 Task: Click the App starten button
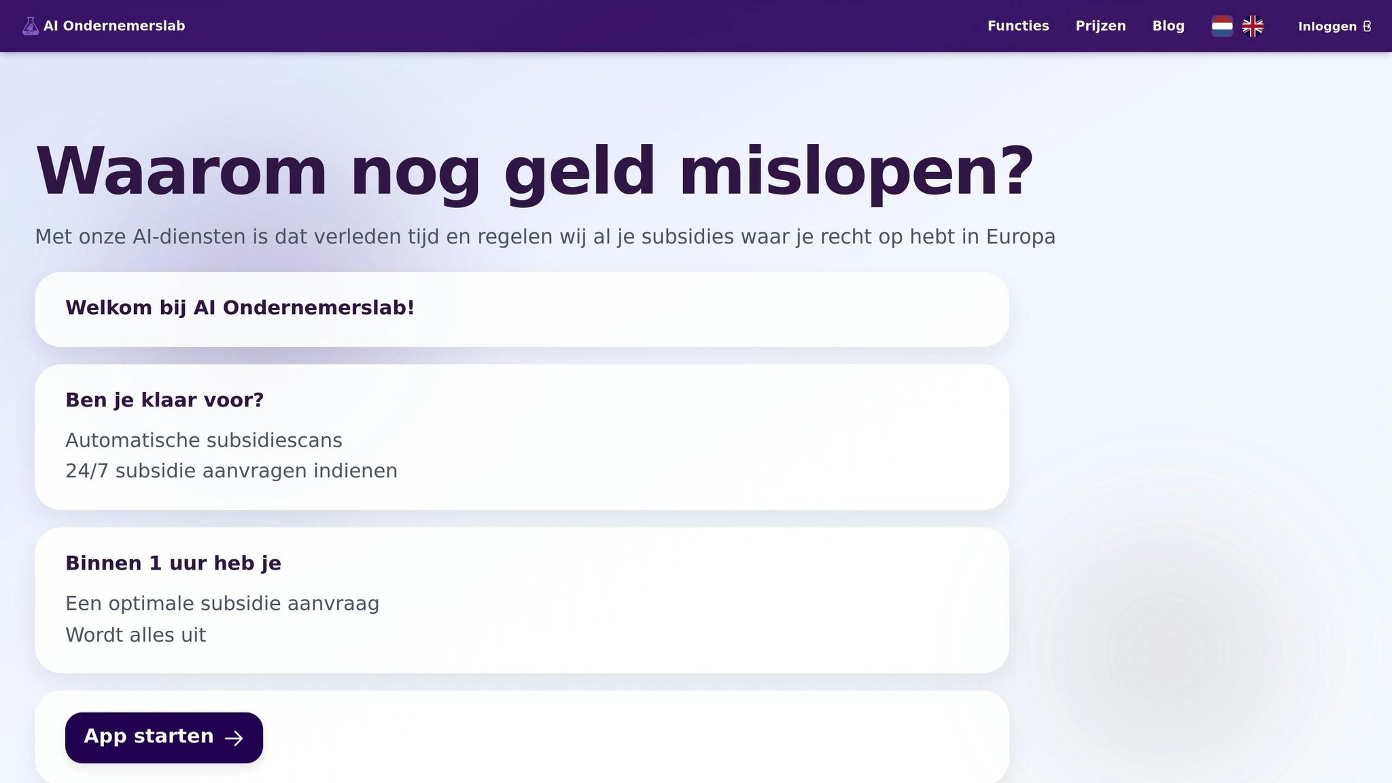pyautogui.click(x=163, y=737)
